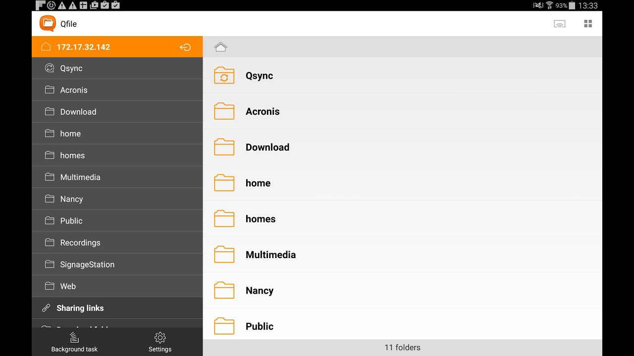
Task: Select Download in the sidebar
Action: [x=117, y=112]
